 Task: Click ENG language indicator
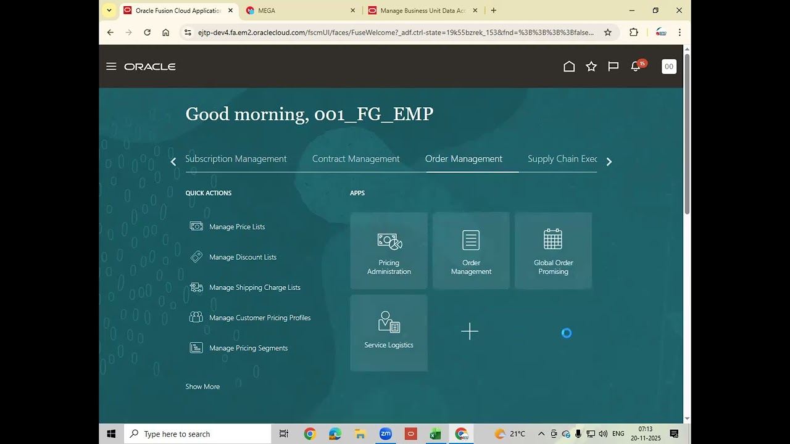click(x=618, y=434)
